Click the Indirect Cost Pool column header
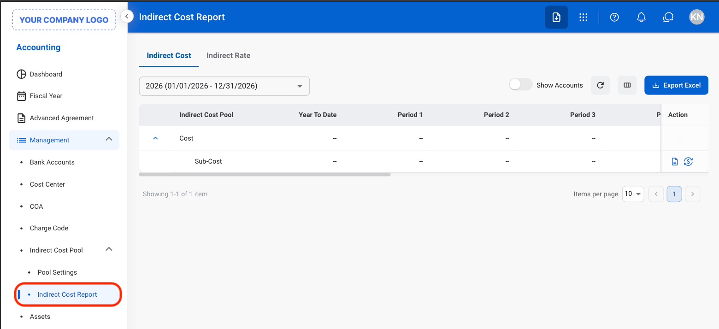 206,115
